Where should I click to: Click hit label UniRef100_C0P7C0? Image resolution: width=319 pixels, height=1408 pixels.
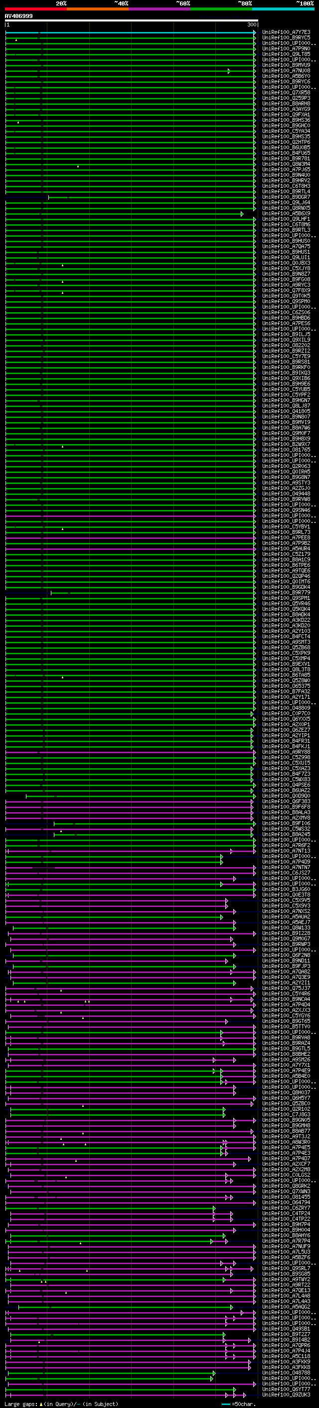click(x=286, y=714)
